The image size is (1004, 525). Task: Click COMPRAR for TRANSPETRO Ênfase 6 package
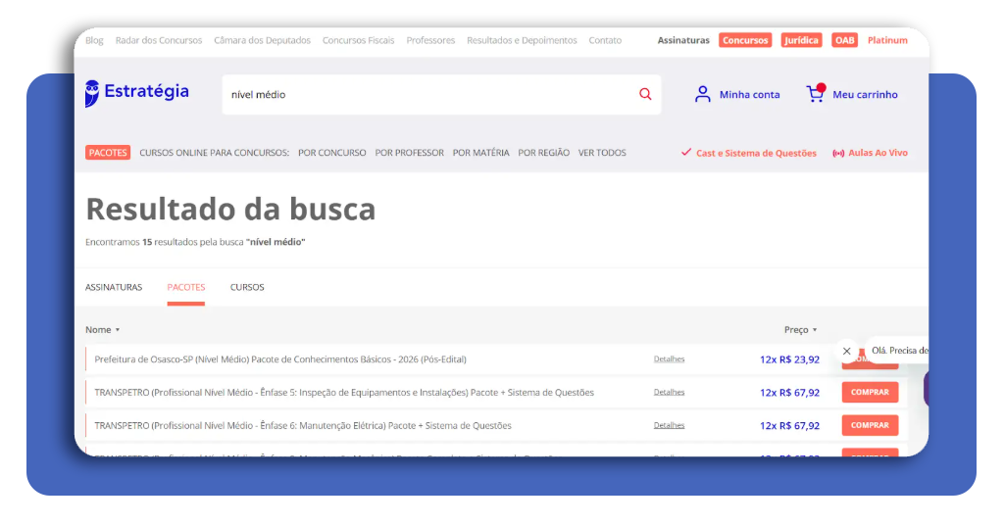pos(870,425)
